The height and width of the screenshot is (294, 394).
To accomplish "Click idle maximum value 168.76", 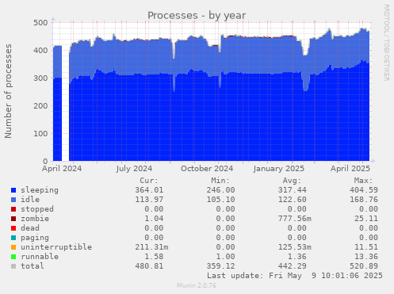I will pos(364,200).
